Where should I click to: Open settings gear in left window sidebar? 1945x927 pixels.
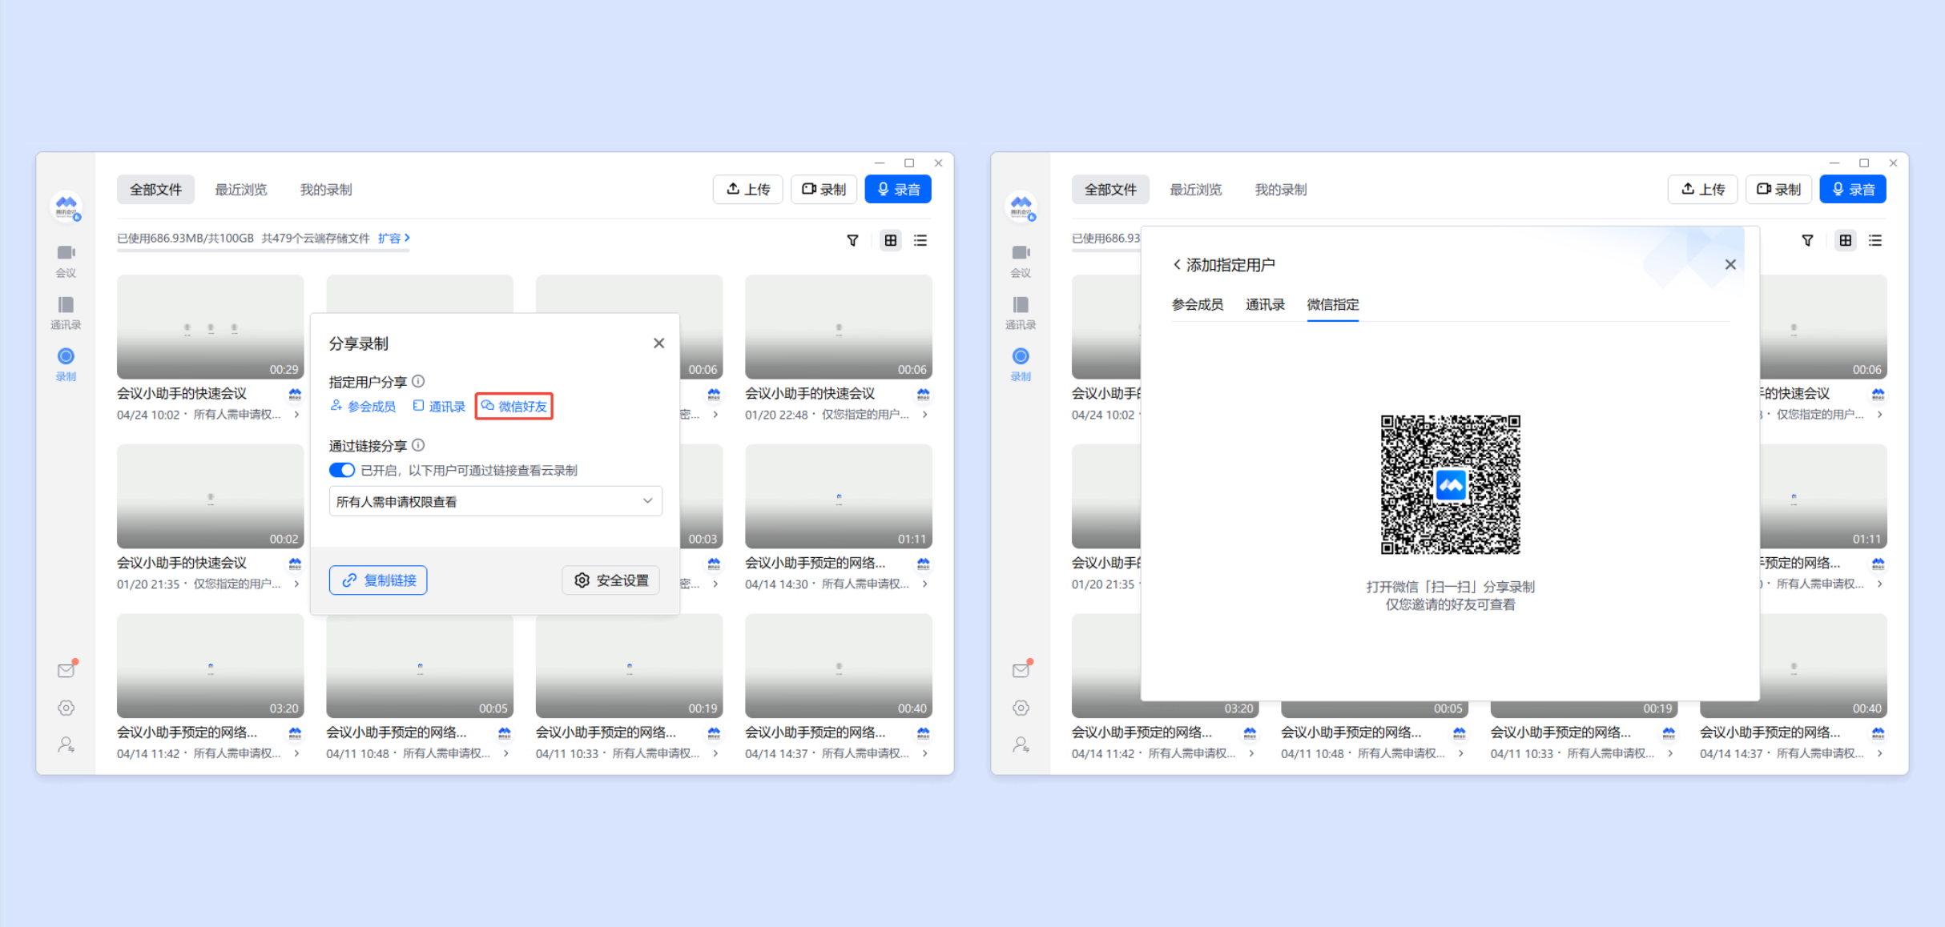coord(66,708)
